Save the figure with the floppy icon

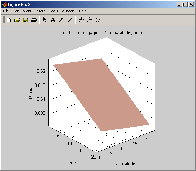click(26, 20)
